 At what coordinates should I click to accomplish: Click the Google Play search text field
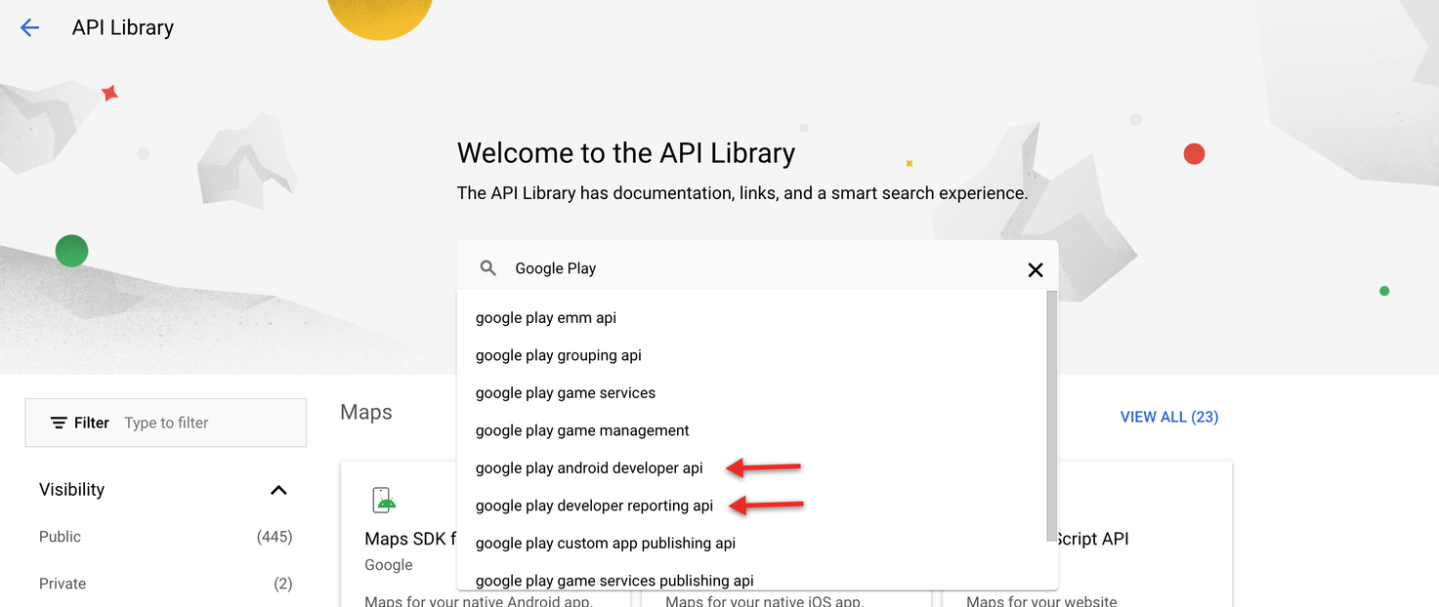(x=762, y=268)
